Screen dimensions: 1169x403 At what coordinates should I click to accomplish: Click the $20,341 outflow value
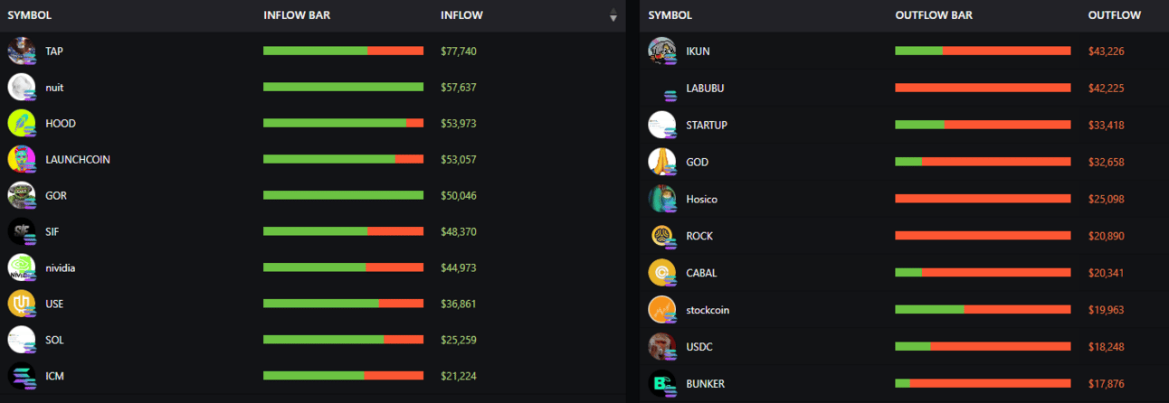coord(1107,273)
